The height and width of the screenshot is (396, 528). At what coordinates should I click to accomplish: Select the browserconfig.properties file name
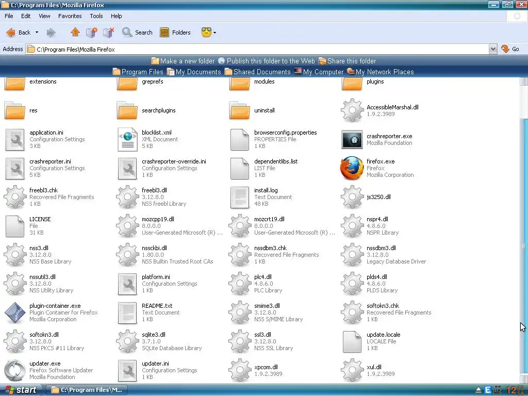pyautogui.click(x=285, y=133)
